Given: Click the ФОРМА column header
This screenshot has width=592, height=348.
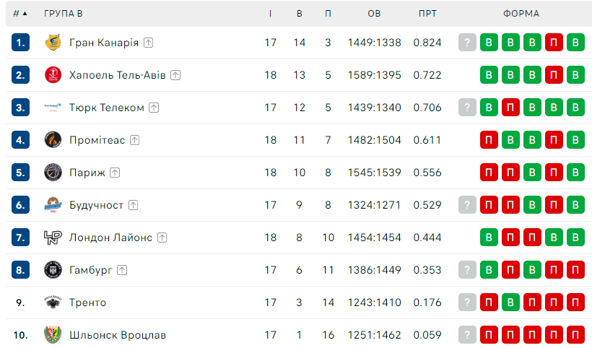Looking at the screenshot, I should 521,14.
